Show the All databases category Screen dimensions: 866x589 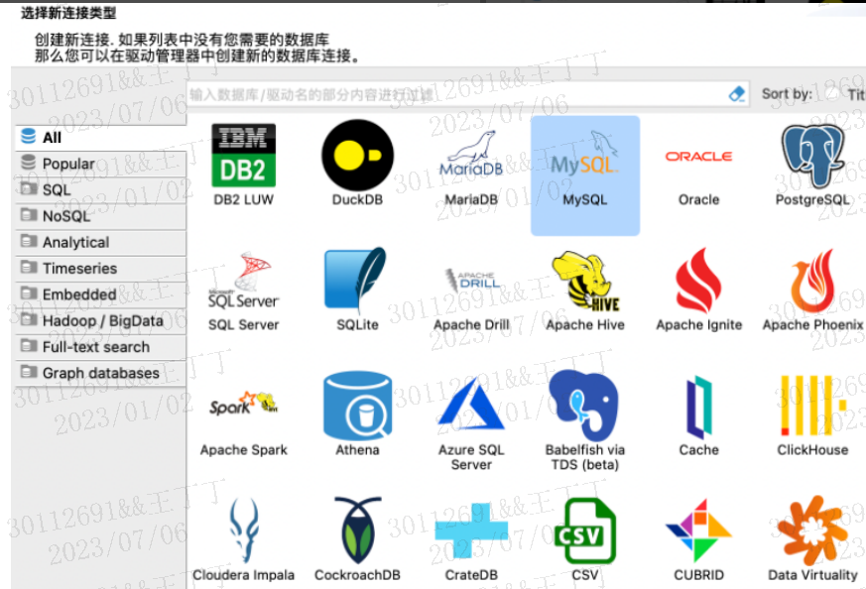click(x=100, y=138)
